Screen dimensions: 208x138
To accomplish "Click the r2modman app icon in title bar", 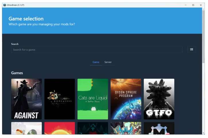I will pyautogui.click(x=4, y=5).
